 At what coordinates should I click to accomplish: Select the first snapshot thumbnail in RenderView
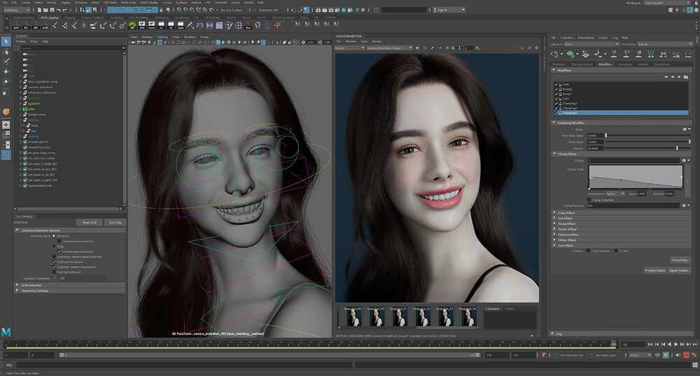tap(353, 316)
